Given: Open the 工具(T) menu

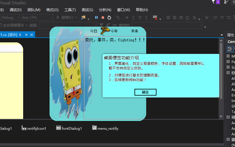Looking at the screenshot, I should (x=70, y=10).
